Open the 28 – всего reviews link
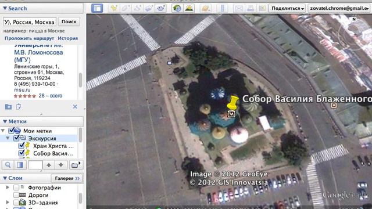372x209 pixels. tap(51, 96)
